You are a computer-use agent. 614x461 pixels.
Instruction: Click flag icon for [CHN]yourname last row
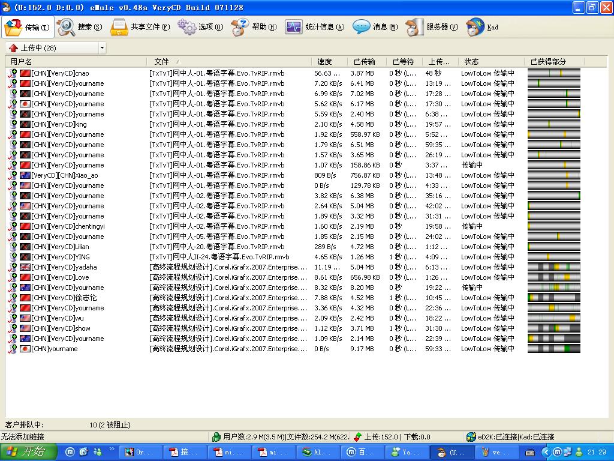tap(25, 349)
